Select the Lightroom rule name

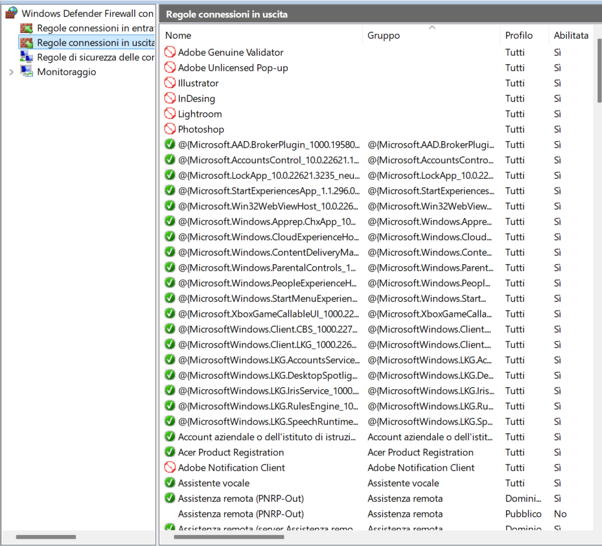[x=200, y=113]
